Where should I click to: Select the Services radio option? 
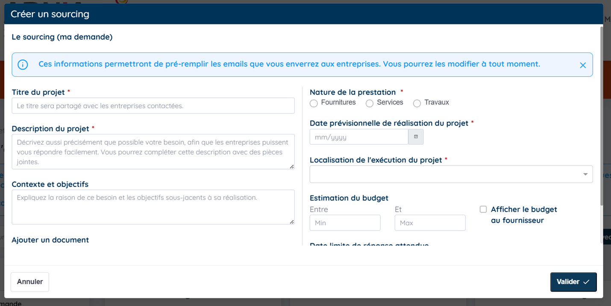370,103
